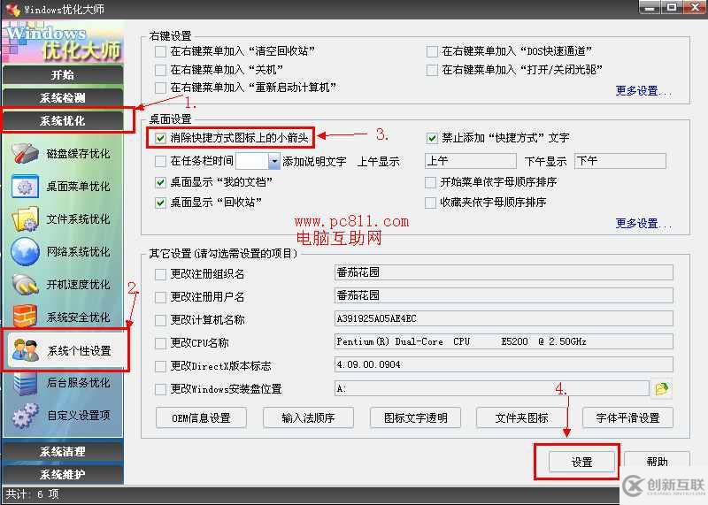The height and width of the screenshot is (505, 708).
Task: Enable 开始菜单依字母顺序排序
Action: [430, 182]
